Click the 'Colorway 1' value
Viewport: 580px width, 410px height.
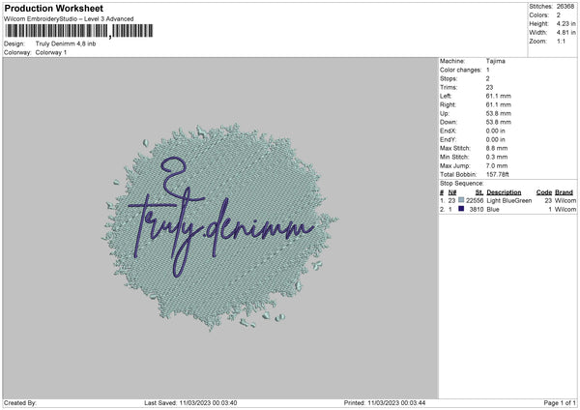click(x=51, y=52)
